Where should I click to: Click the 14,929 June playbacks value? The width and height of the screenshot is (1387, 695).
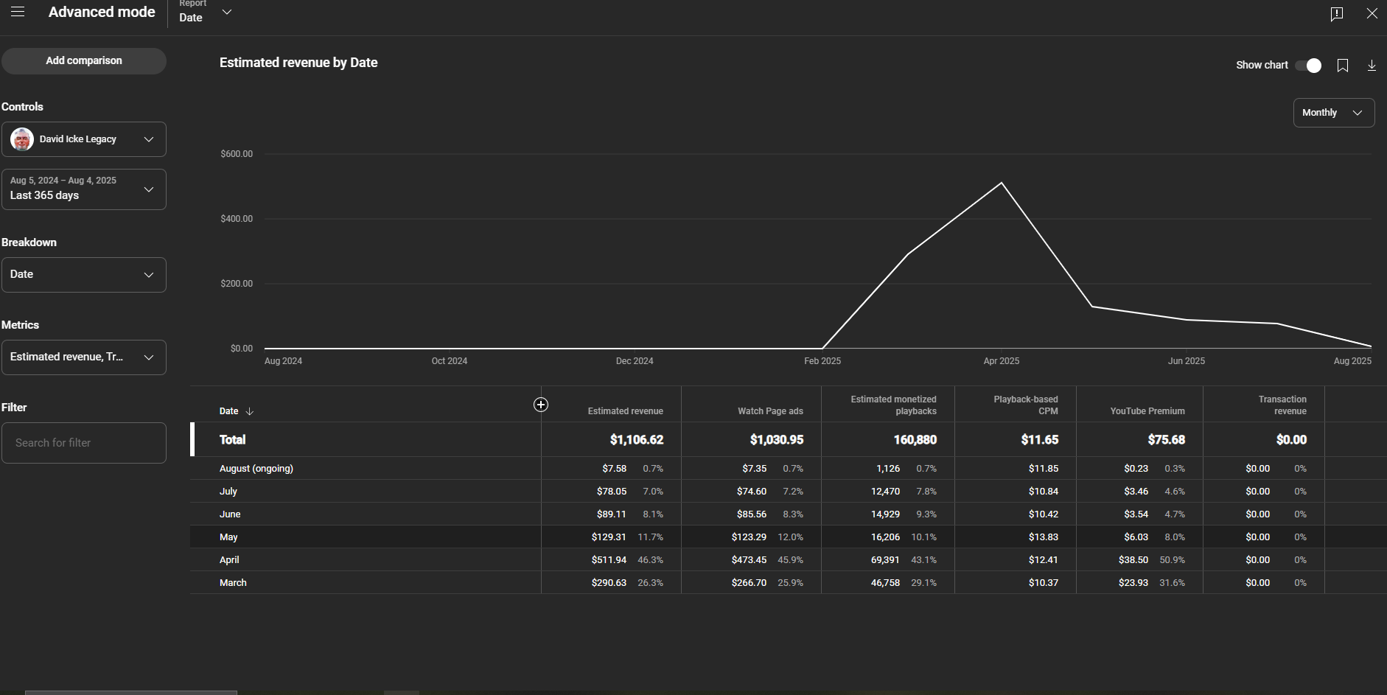tap(885, 514)
